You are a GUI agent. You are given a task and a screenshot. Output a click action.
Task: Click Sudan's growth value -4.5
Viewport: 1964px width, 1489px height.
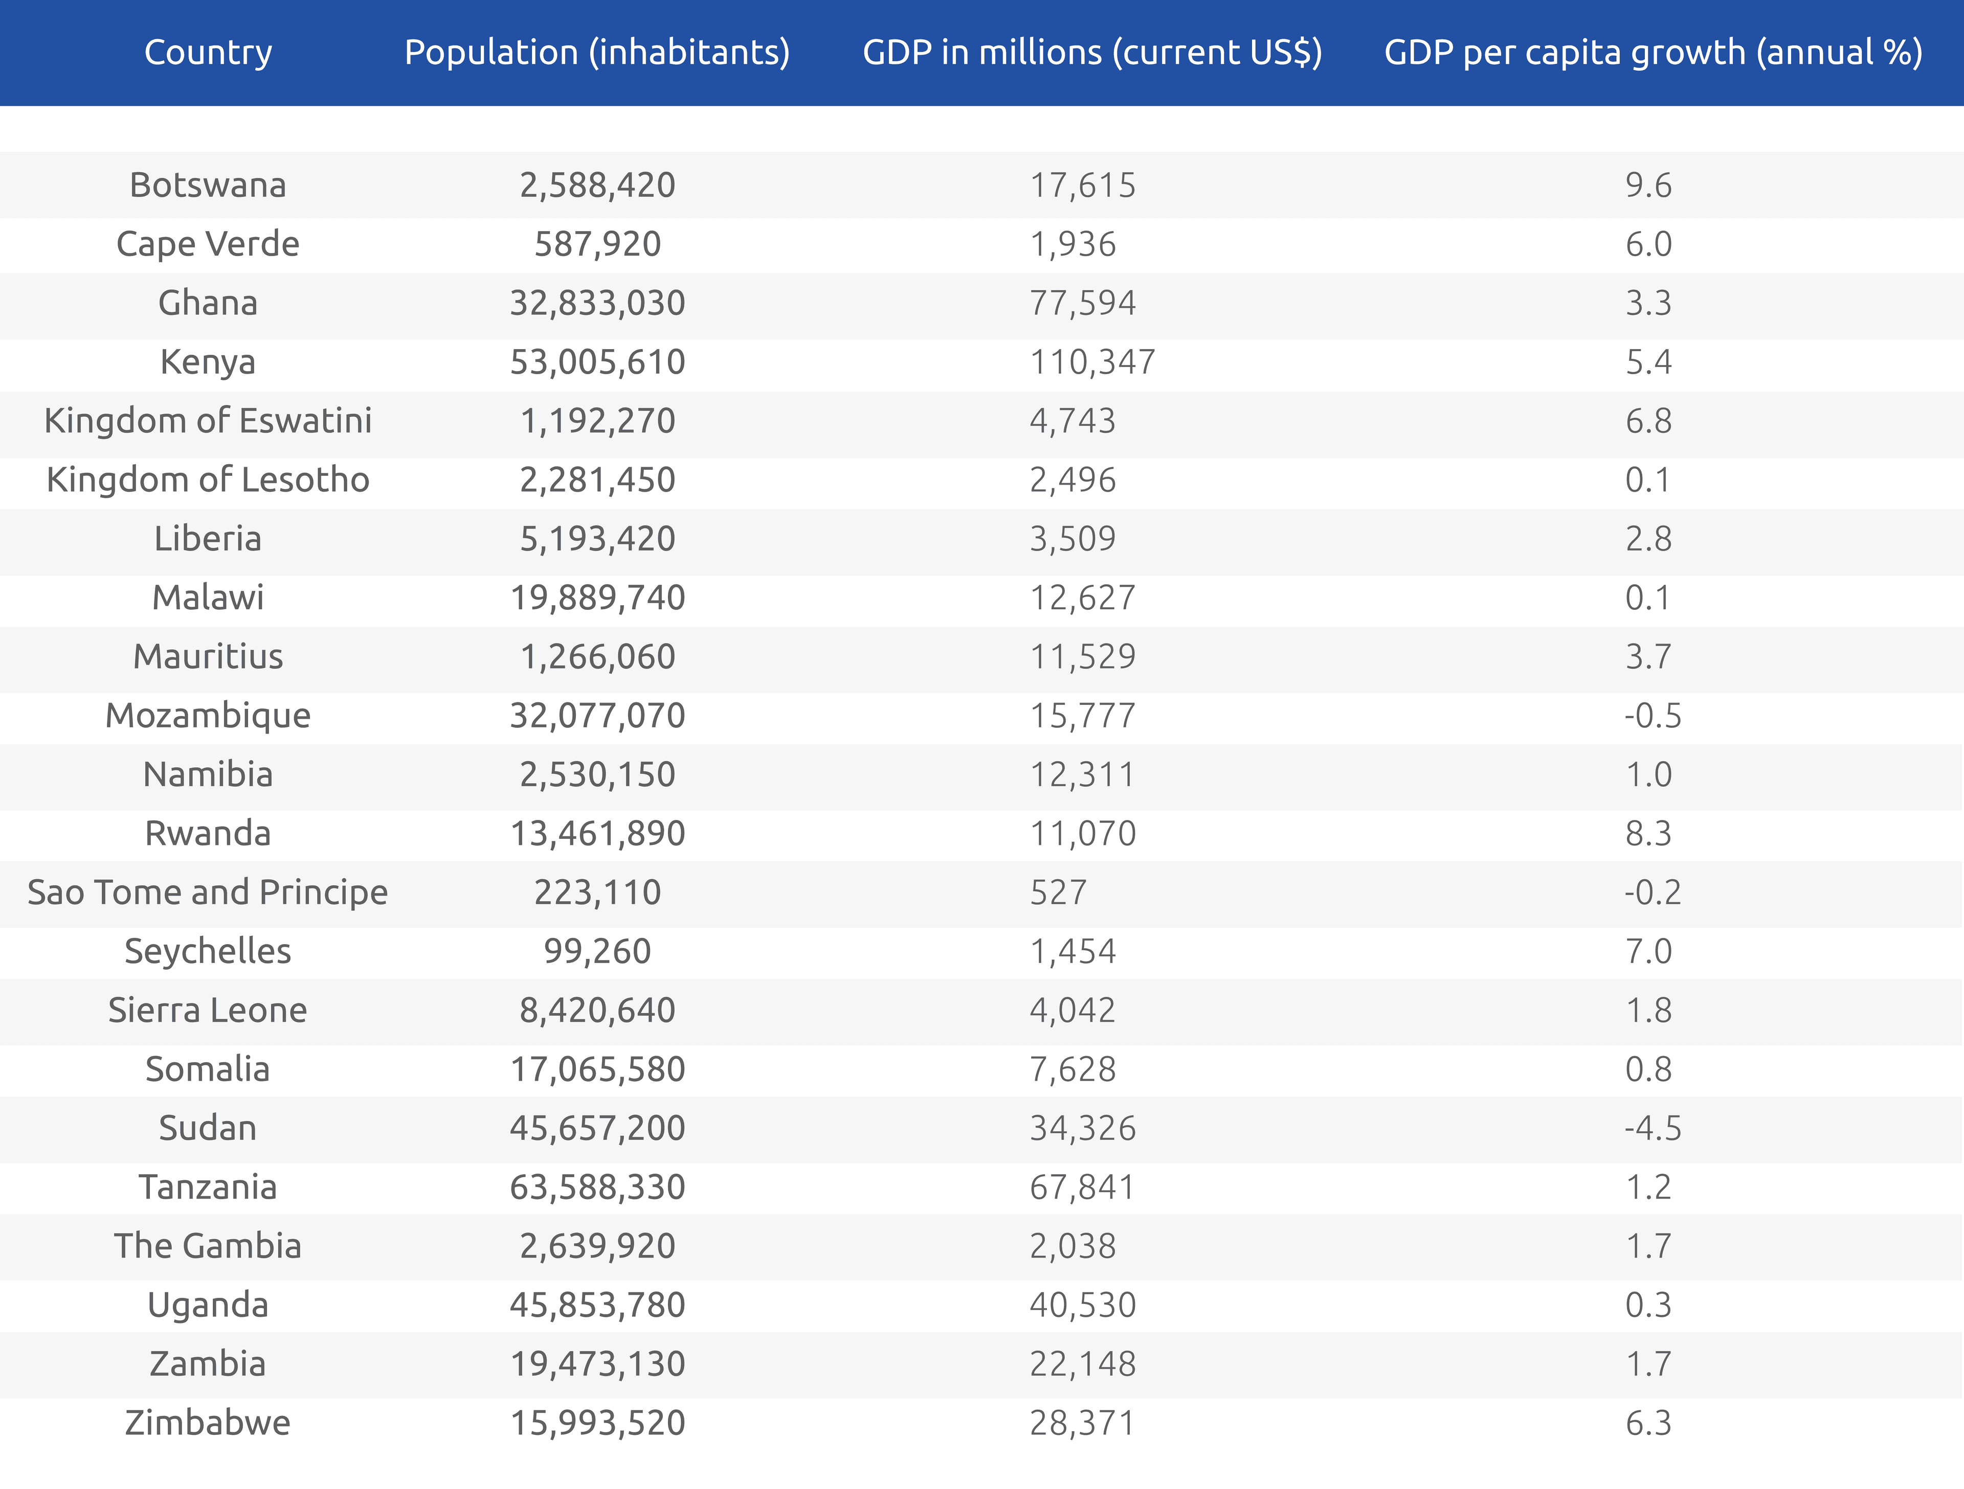point(1653,1129)
